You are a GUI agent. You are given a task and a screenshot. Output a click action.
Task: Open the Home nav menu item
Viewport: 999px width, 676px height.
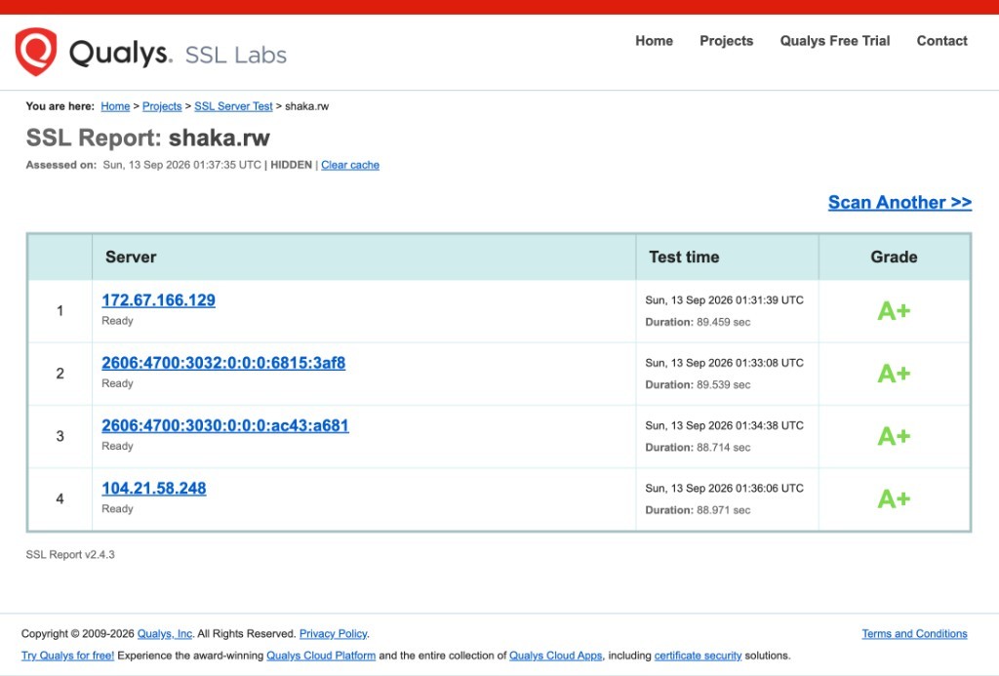click(654, 41)
